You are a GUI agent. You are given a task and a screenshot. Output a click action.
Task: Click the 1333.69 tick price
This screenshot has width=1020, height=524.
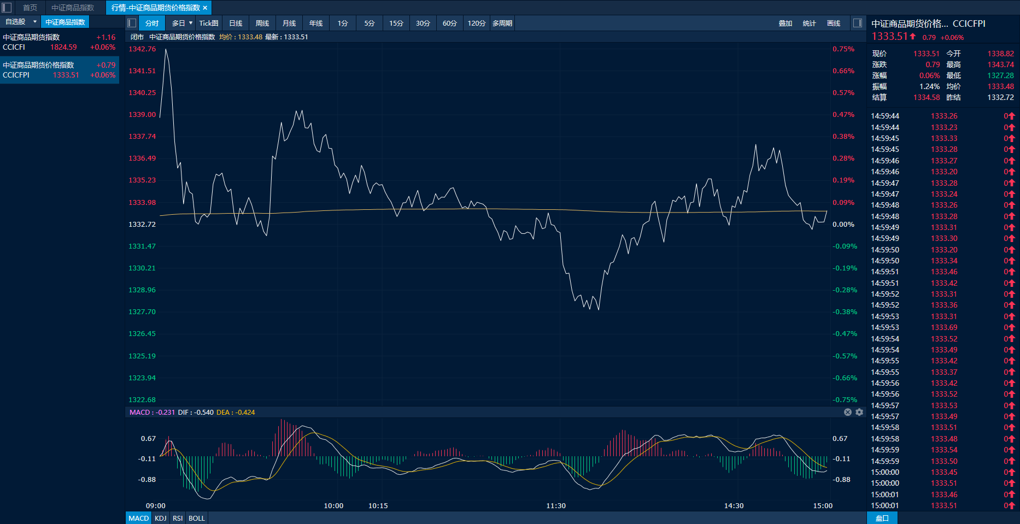click(x=944, y=327)
